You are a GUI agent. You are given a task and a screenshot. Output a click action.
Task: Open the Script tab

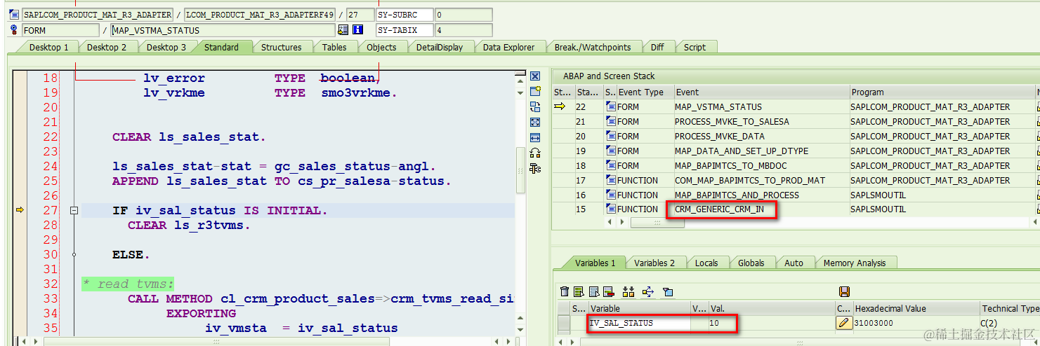pyautogui.click(x=695, y=47)
